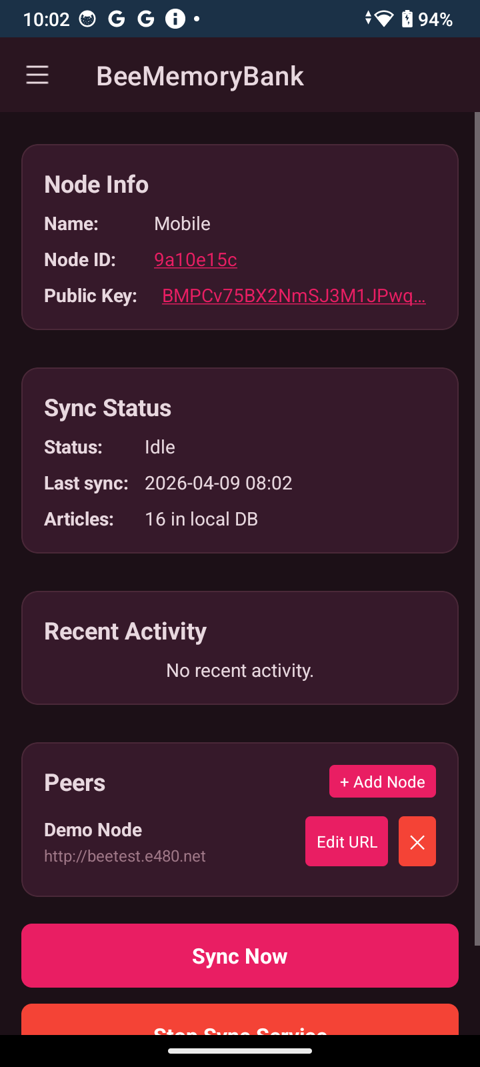
Task: Click Edit URL for Demo Node
Action: point(347,842)
